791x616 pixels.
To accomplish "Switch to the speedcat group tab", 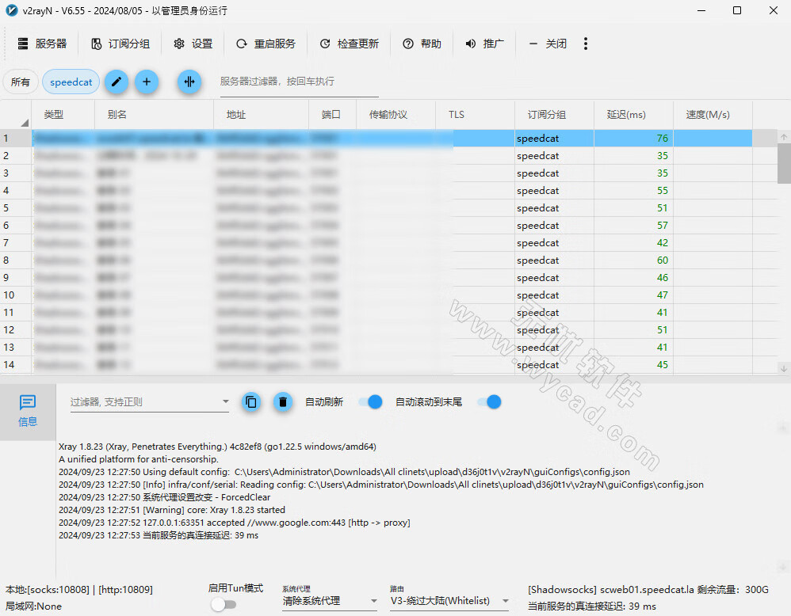I will [x=71, y=82].
